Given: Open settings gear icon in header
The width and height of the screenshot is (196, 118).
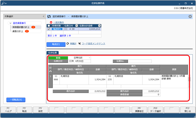Looking at the screenshot, I should coord(190,16).
